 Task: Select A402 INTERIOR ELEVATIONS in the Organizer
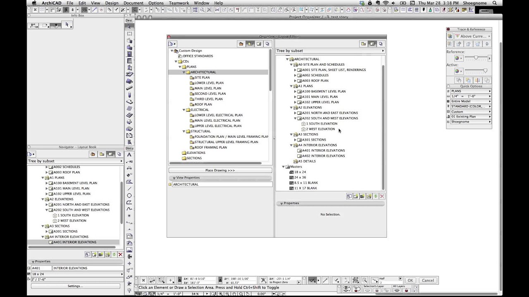pyautogui.click(x=323, y=156)
